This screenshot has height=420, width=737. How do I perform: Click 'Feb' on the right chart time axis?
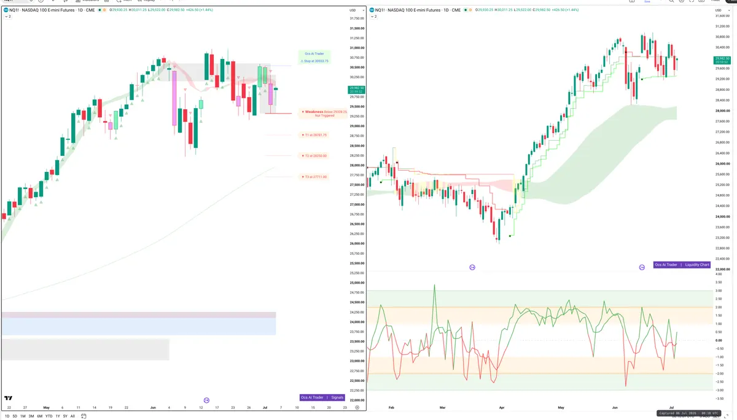coord(391,407)
